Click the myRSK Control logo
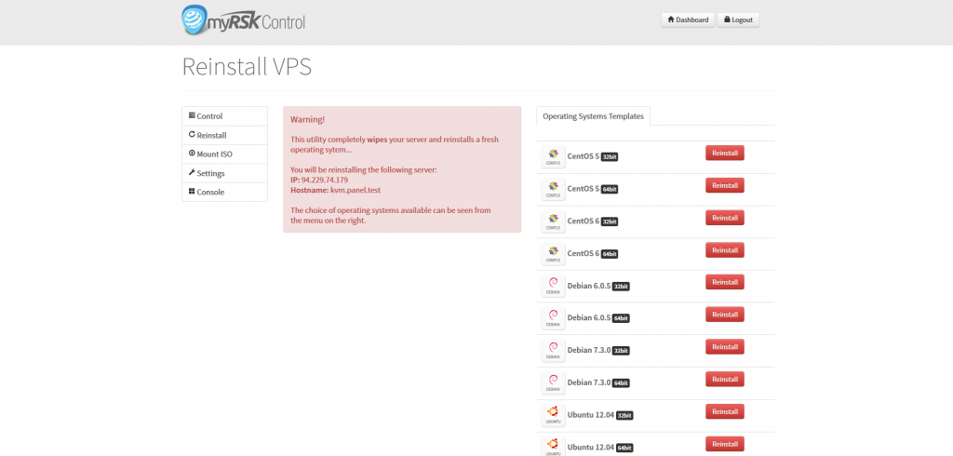 click(x=244, y=20)
